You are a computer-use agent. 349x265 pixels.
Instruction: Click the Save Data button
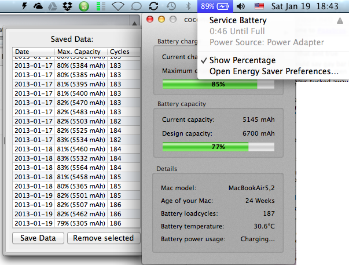[x=38, y=238]
